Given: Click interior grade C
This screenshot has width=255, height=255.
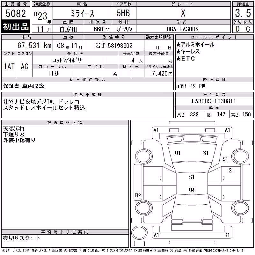Looking at the screenshot, I should (x=248, y=29).
